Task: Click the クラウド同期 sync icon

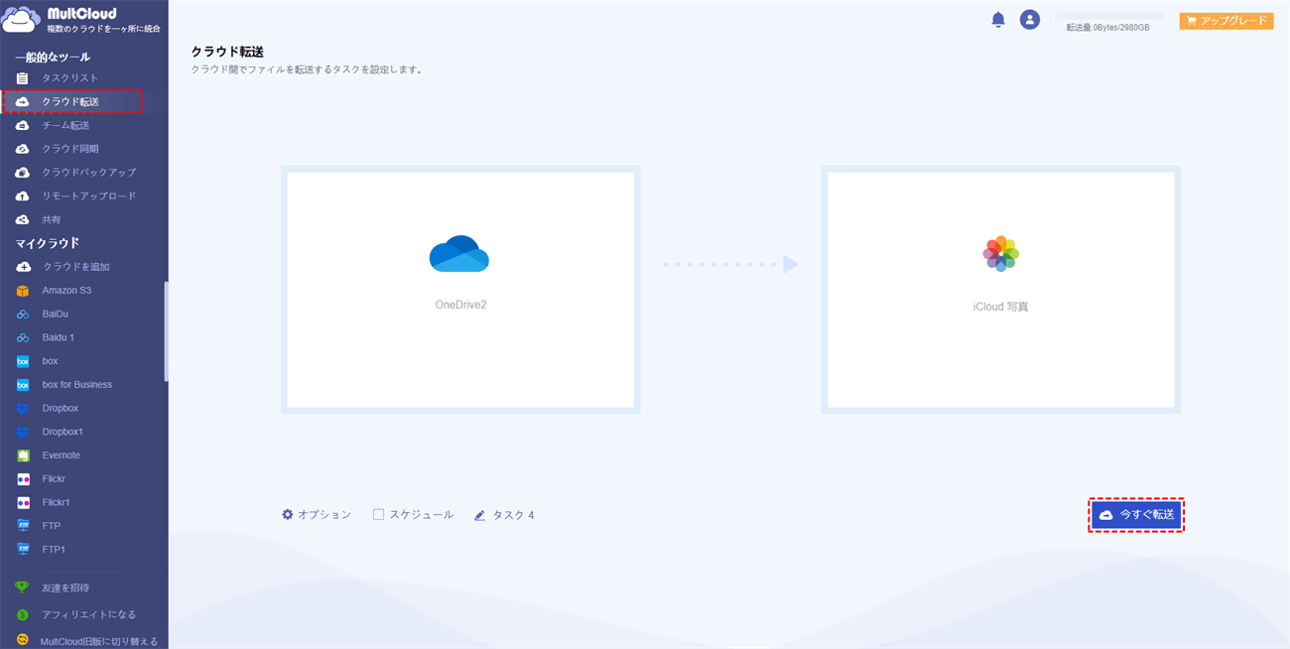Action: click(22, 149)
